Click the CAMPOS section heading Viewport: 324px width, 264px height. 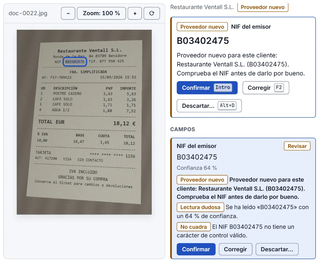click(183, 129)
